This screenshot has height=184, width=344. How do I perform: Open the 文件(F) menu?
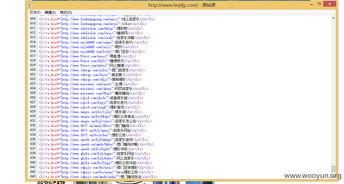[x=35, y=12]
